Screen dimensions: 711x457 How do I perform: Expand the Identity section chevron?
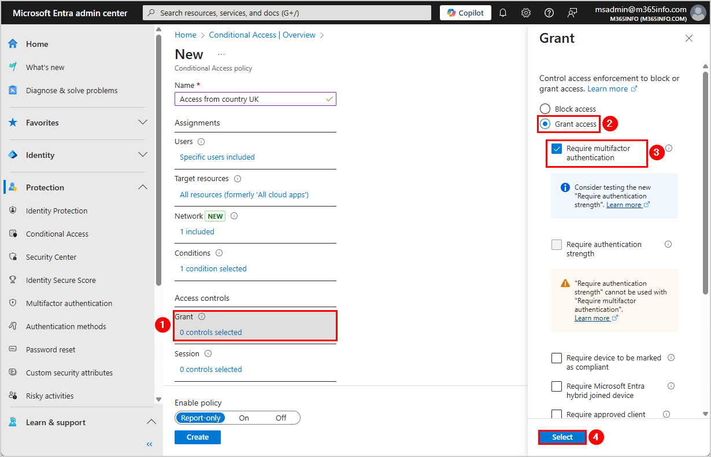pos(143,155)
